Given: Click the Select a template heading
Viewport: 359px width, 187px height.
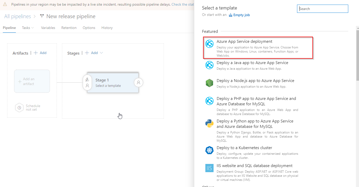Looking at the screenshot, I should (219, 8).
